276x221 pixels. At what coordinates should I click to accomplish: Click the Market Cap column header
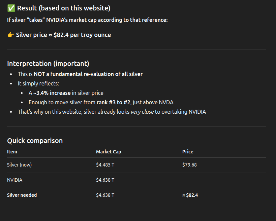(109, 152)
